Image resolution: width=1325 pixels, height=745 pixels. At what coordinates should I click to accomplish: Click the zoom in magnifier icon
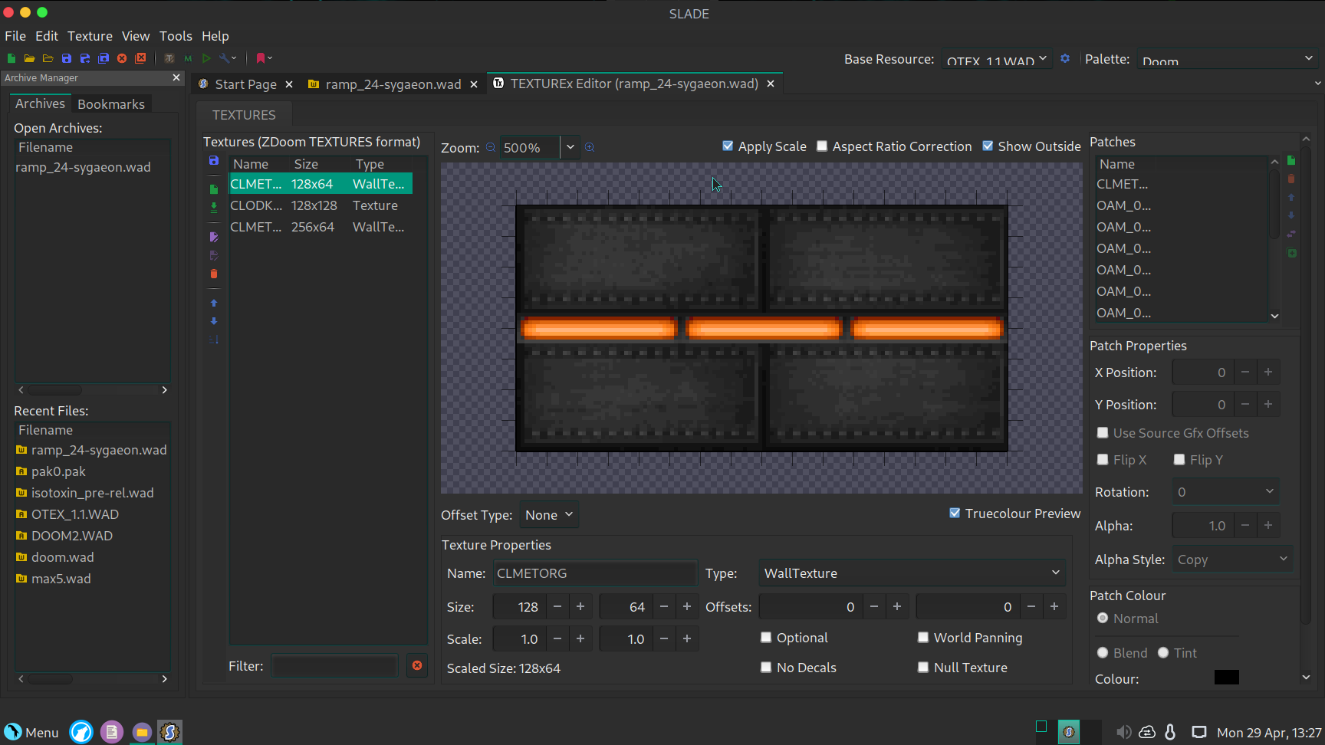click(590, 147)
